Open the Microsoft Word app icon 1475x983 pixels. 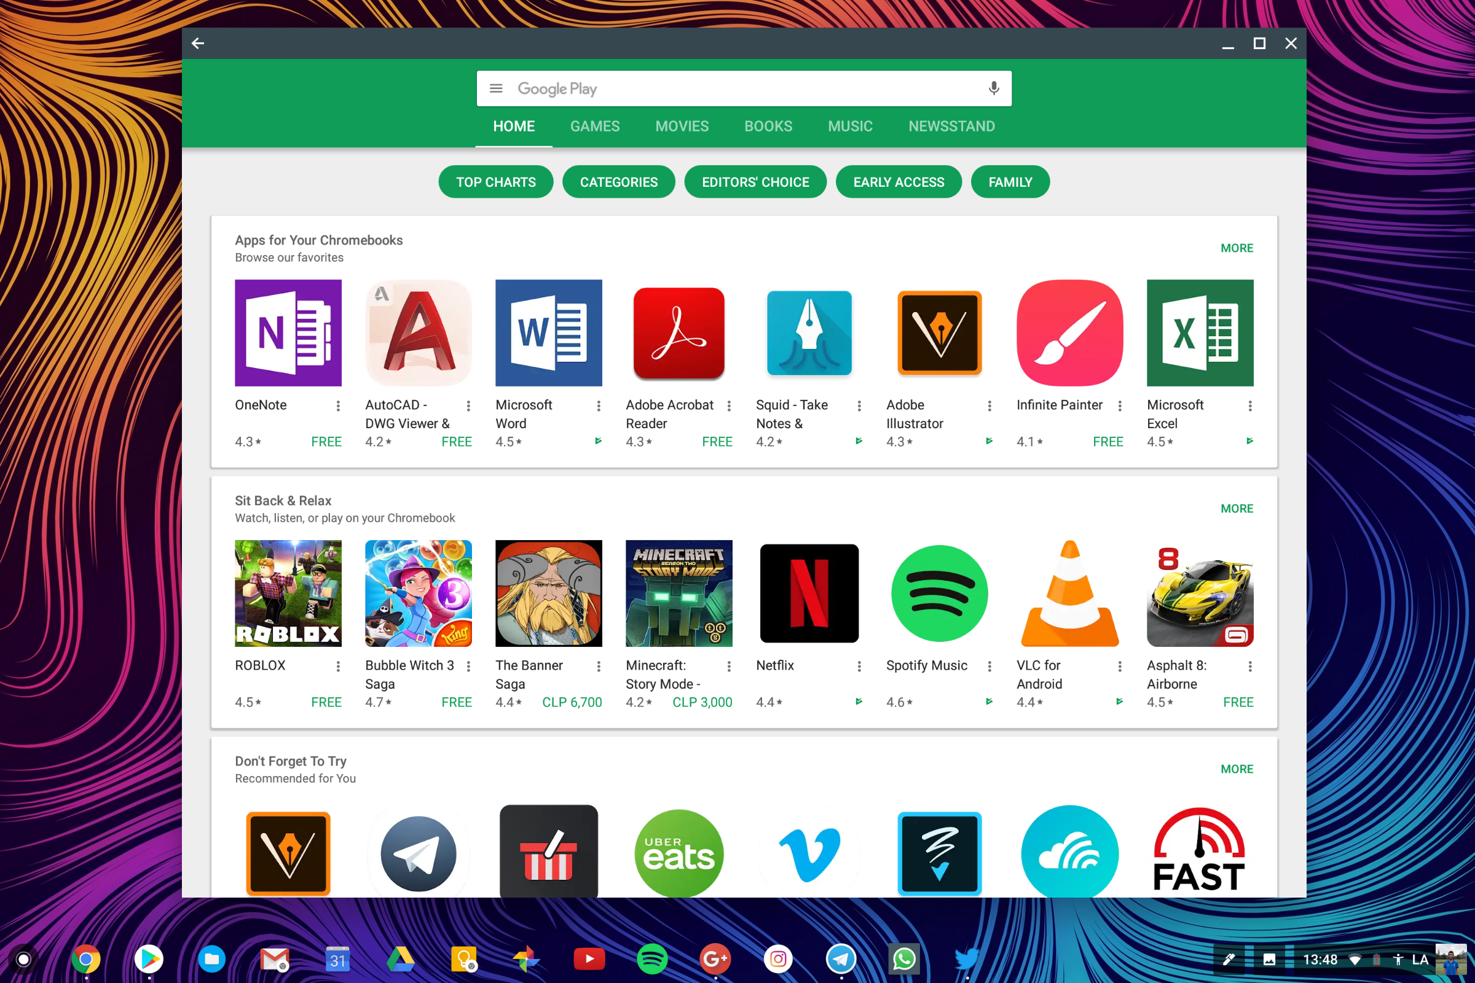(549, 333)
